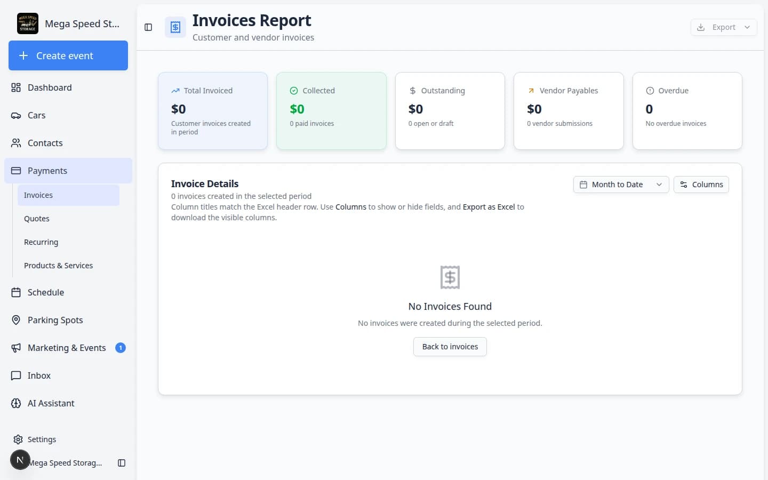Open Inbox
This screenshot has height=480, width=768.
point(68,375)
